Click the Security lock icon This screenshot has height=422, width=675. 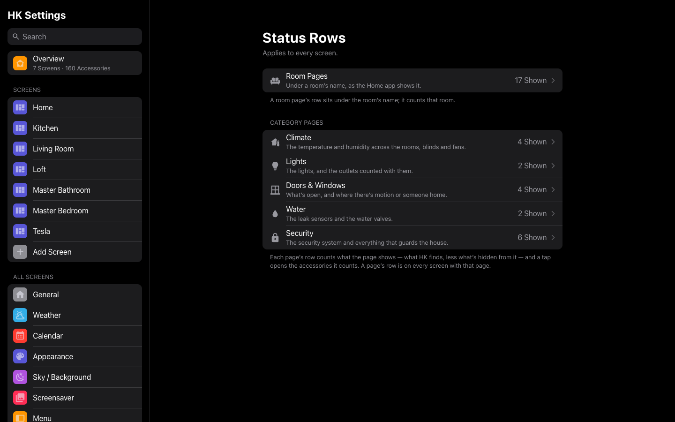tap(275, 238)
